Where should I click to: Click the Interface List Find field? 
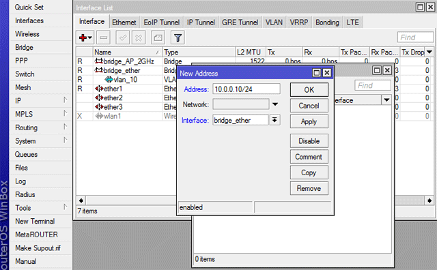415,37
